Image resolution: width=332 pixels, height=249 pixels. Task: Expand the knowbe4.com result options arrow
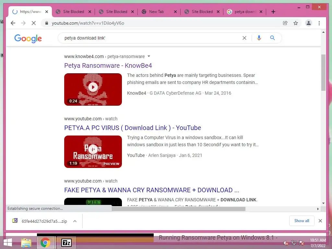coord(149,56)
